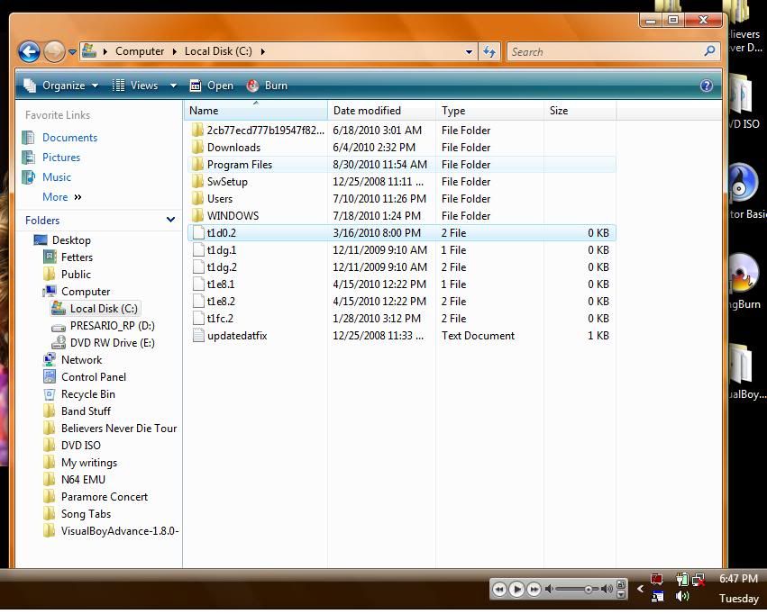Mute taskbar media player speaker icon
The height and width of the screenshot is (614, 767).
[549, 590]
